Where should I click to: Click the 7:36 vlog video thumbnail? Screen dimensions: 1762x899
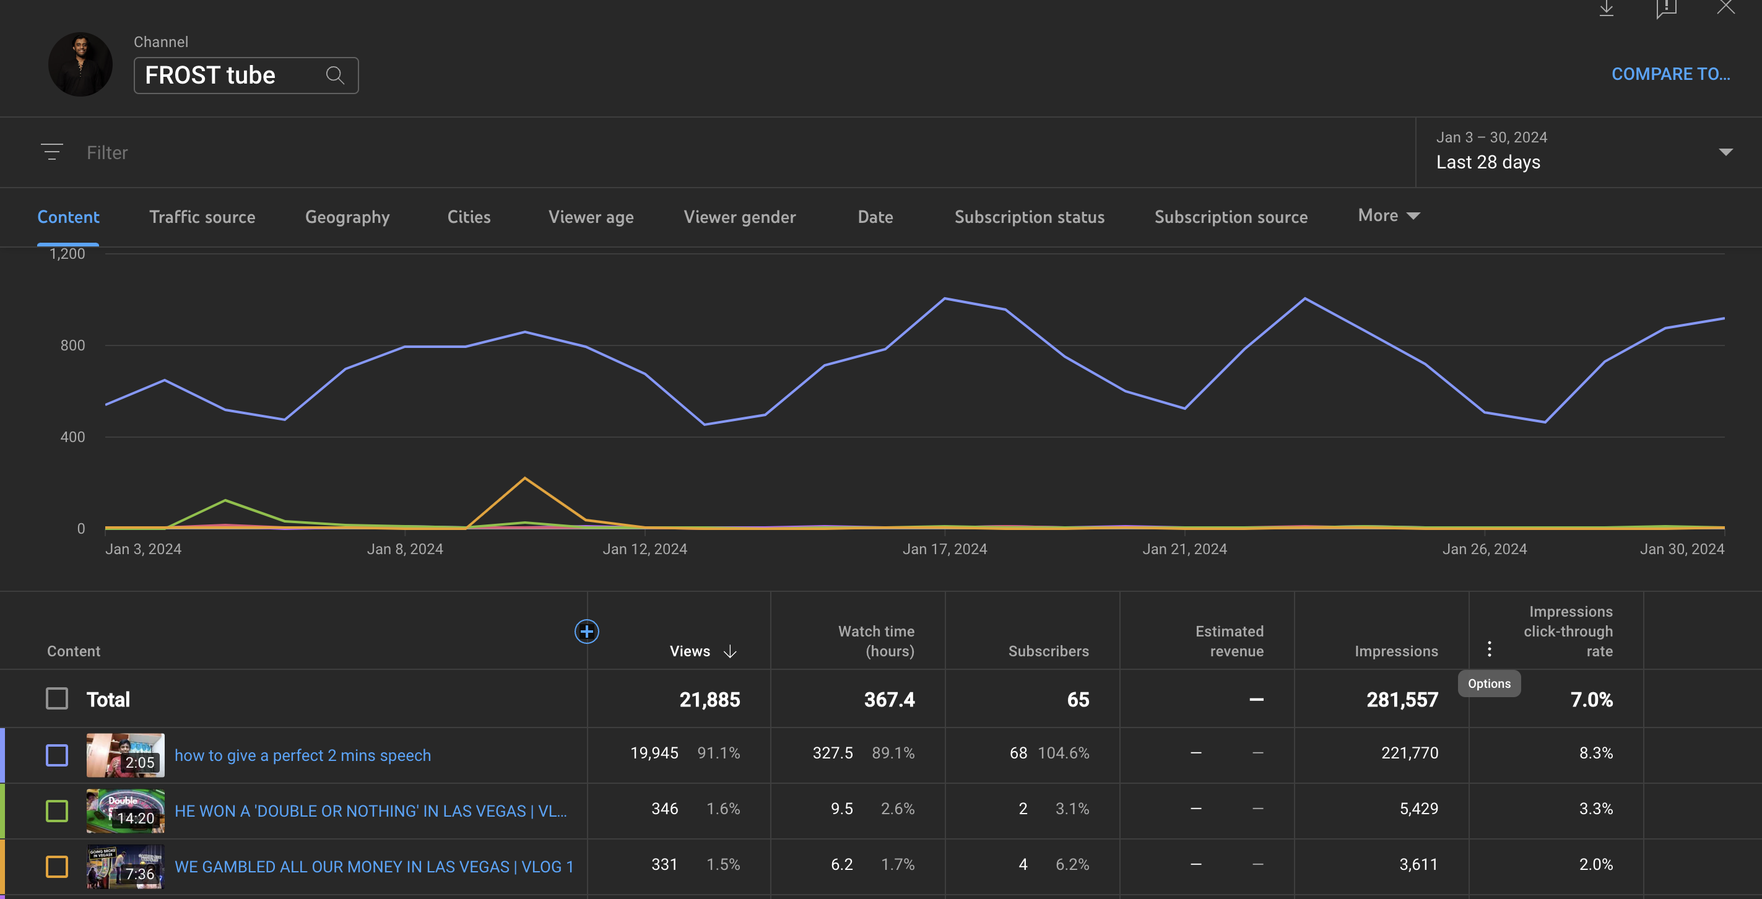pos(125,866)
